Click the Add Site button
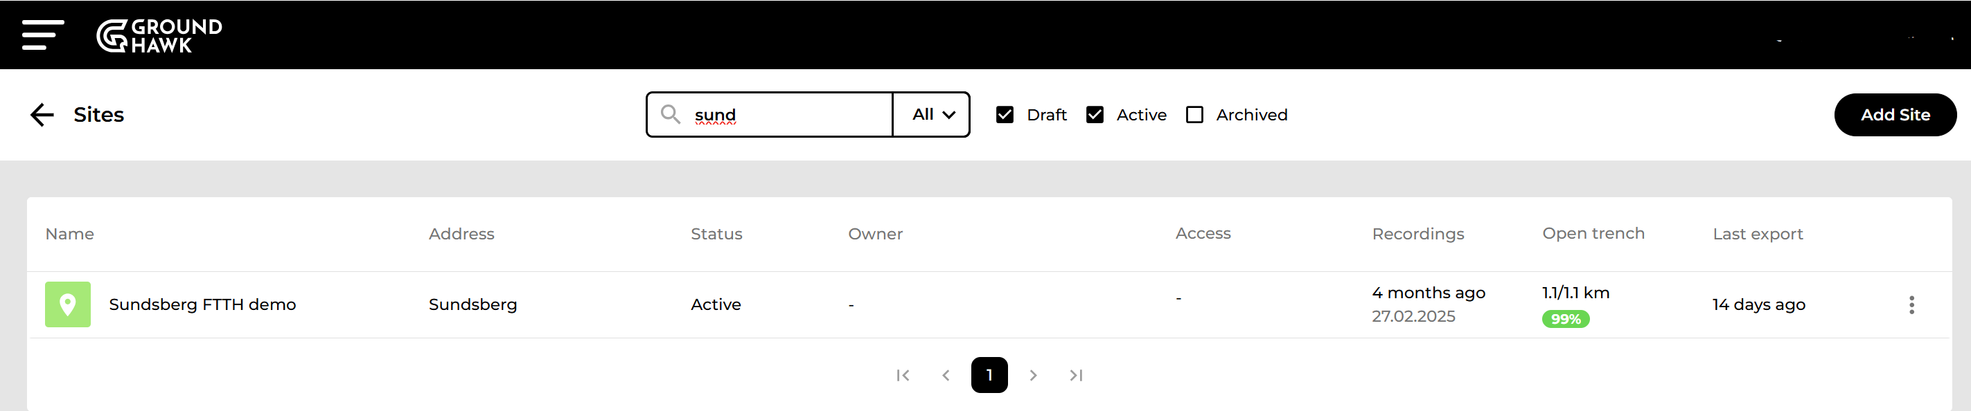 1895,115
